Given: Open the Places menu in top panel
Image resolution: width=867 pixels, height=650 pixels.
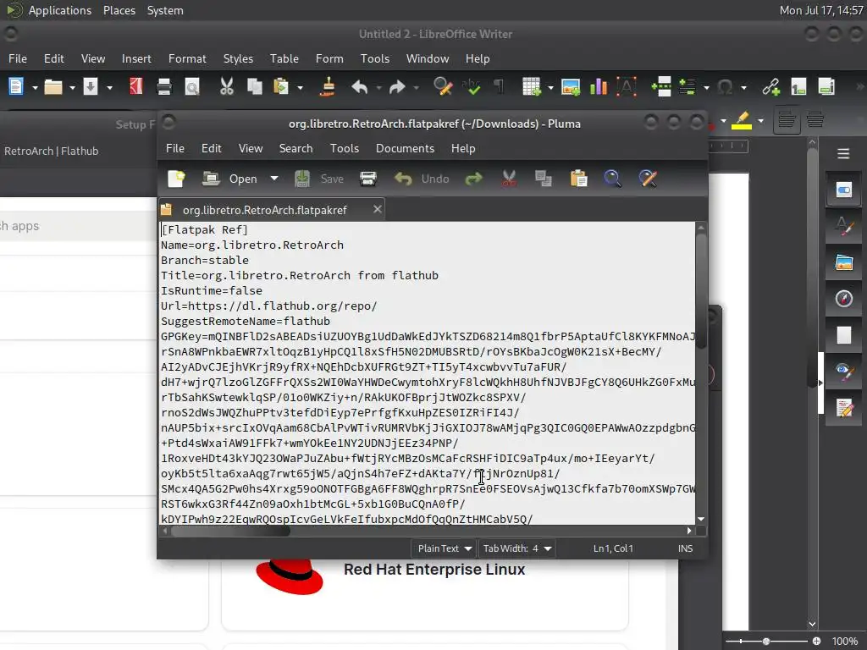Looking at the screenshot, I should [119, 10].
